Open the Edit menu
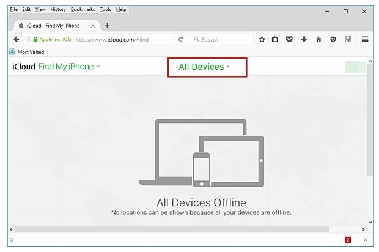Viewport: 379px width, 252px height. [26, 9]
